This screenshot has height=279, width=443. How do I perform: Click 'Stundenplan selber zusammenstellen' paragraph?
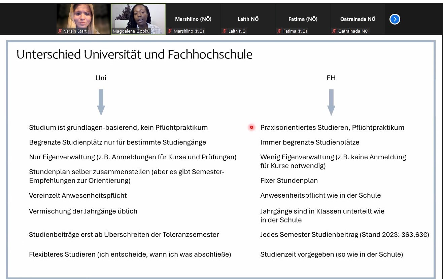pyautogui.click(x=127, y=176)
